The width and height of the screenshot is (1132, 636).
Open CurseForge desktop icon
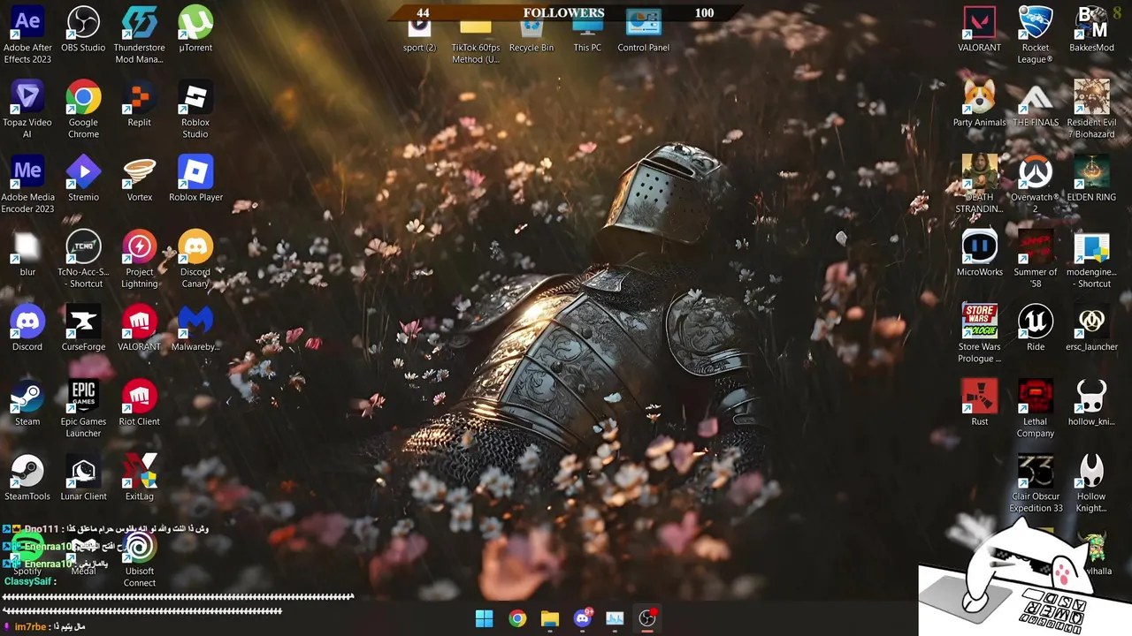click(x=83, y=329)
